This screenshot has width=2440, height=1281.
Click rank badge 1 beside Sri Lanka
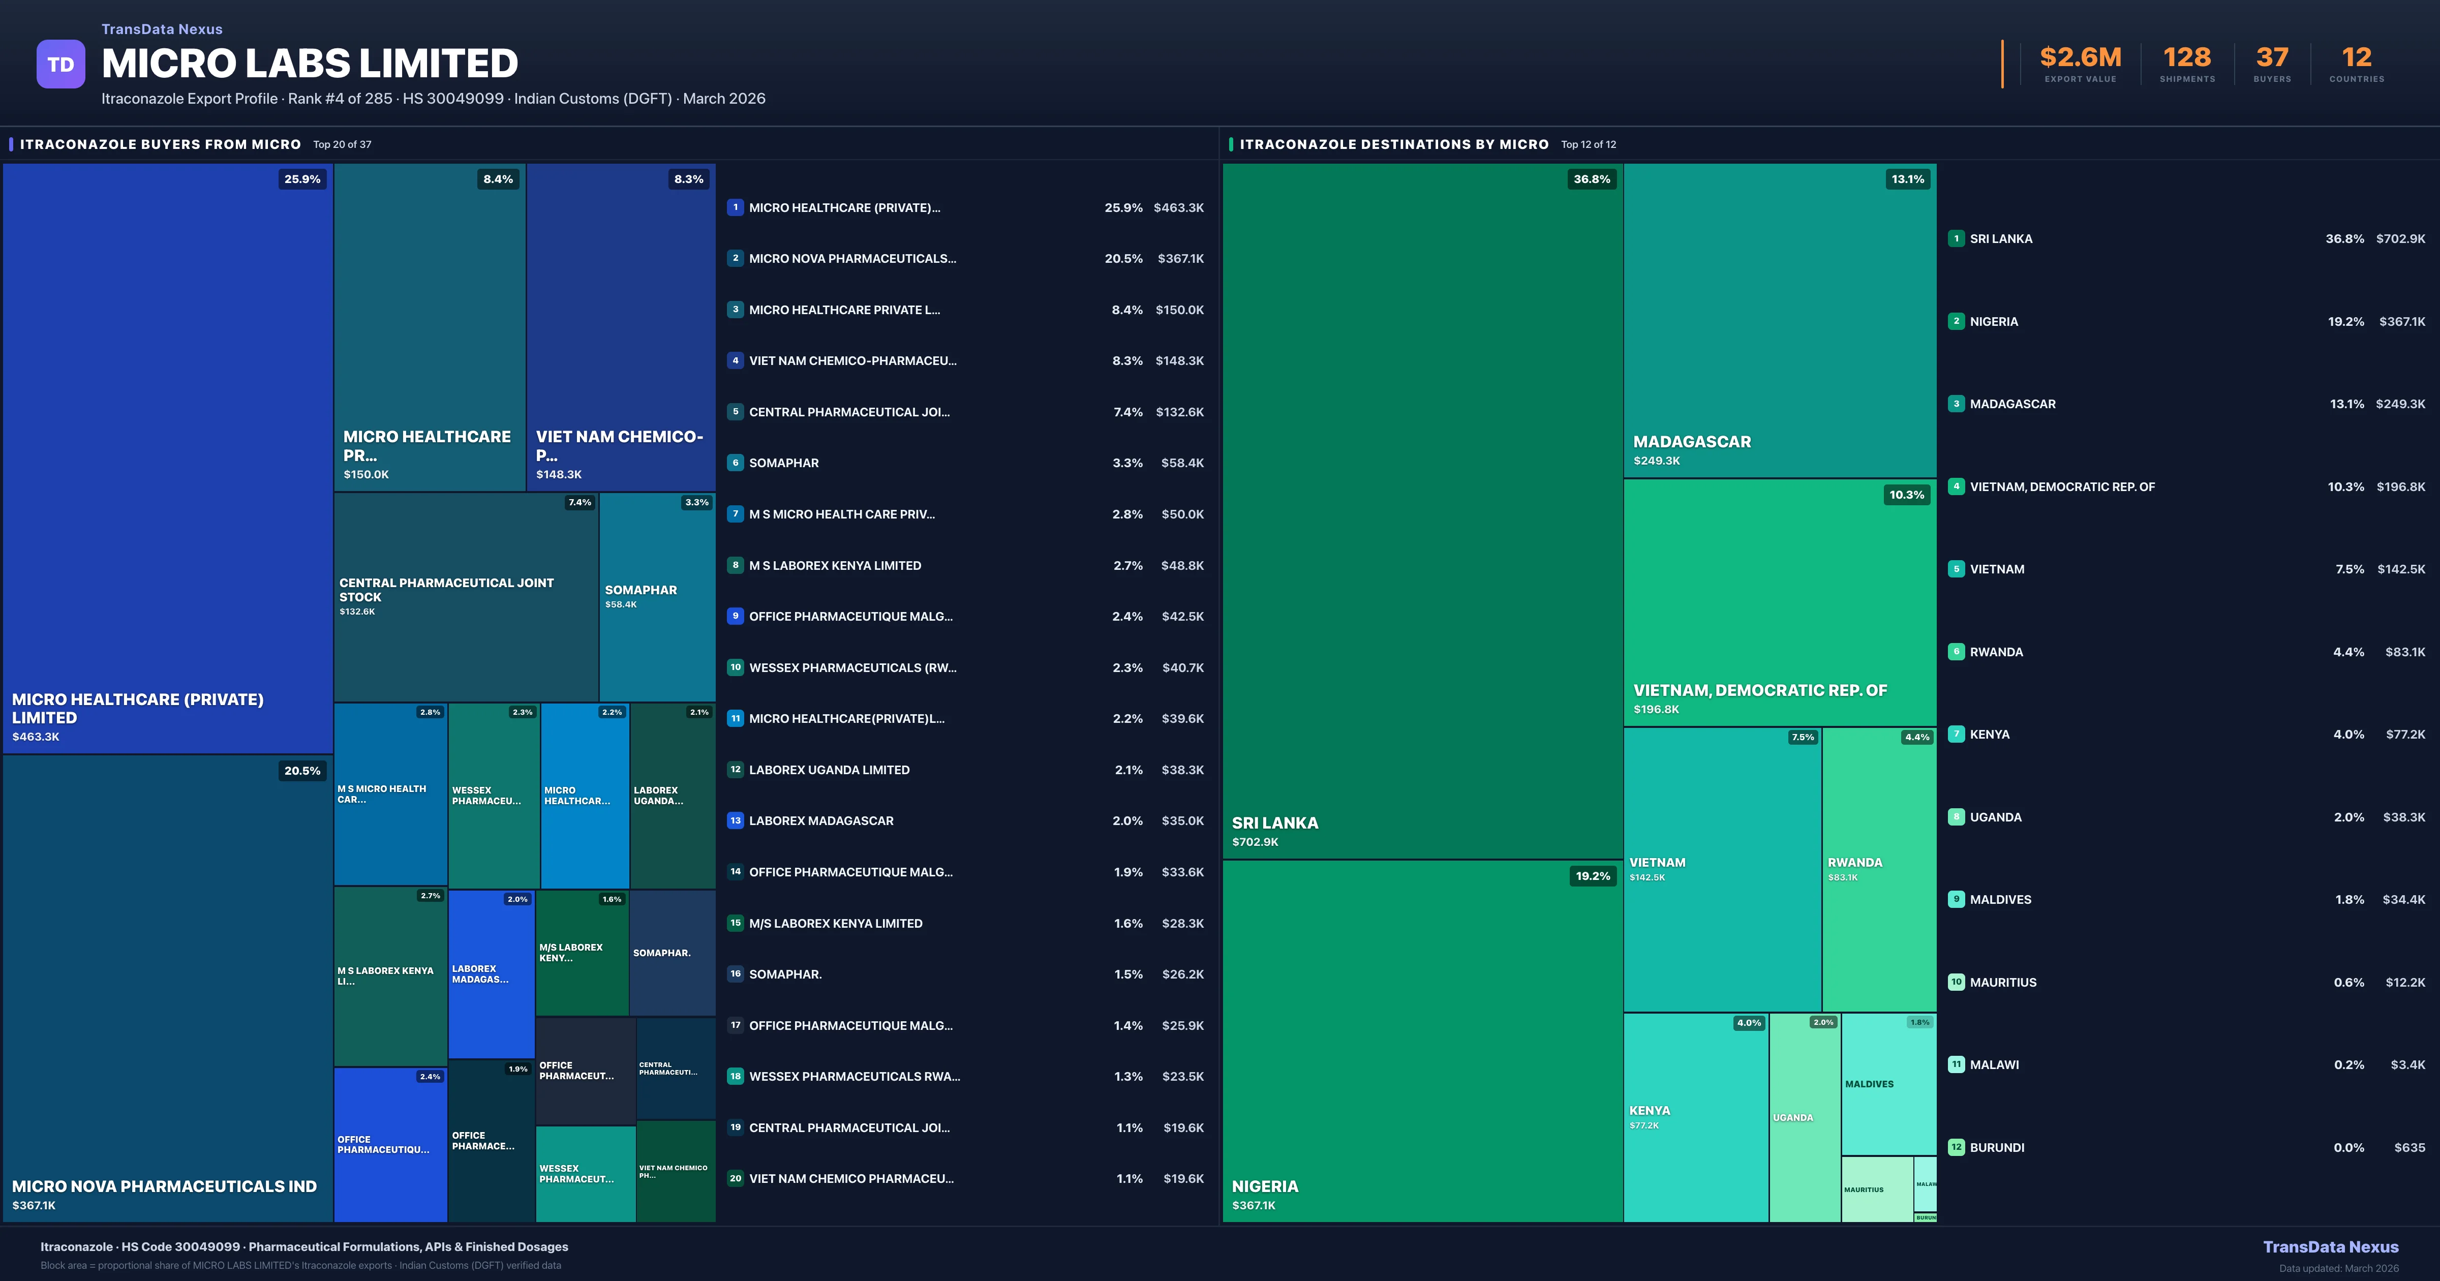click(1956, 239)
